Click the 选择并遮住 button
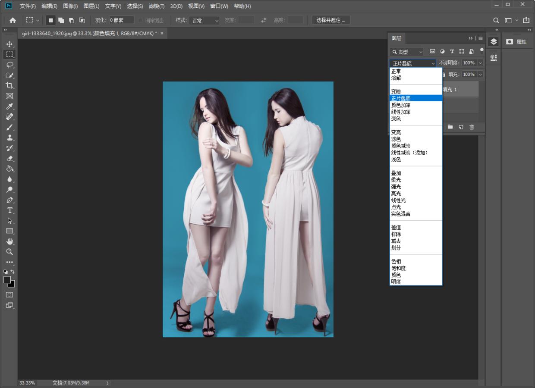The height and width of the screenshot is (388, 535). point(331,20)
